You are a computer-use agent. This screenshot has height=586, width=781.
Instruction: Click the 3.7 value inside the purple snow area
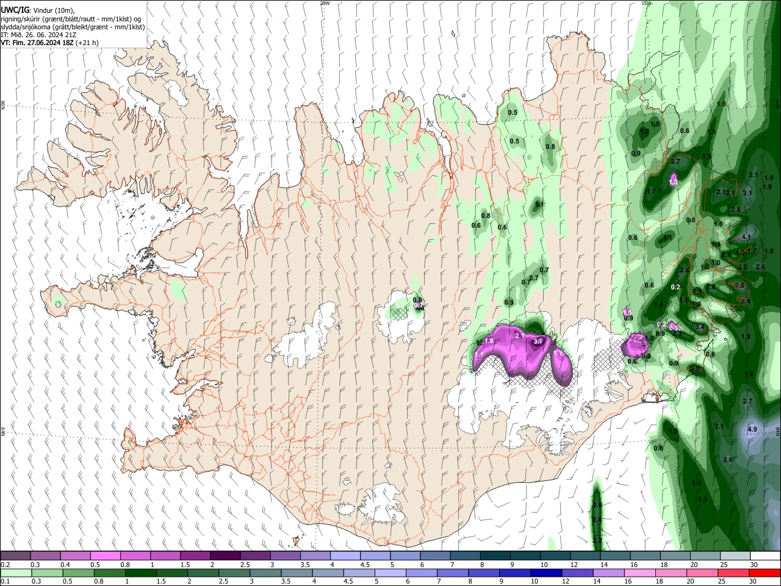(538, 342)
